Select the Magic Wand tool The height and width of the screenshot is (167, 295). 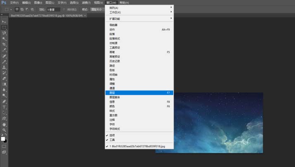point(4,39)
